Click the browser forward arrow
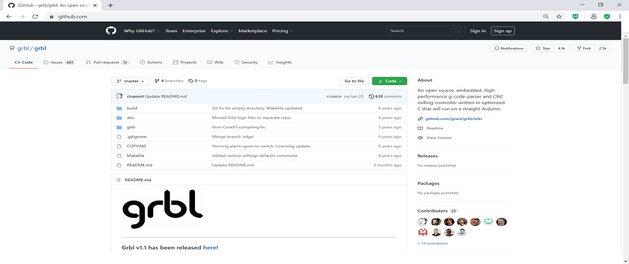 (x=22, y=16)
